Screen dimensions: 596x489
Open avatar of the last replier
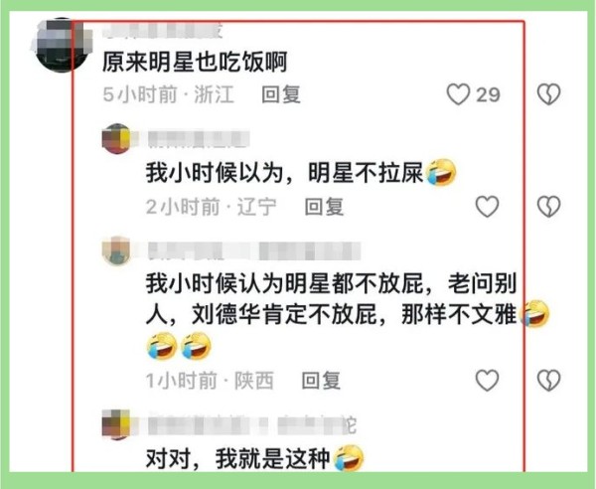point(116,424)
